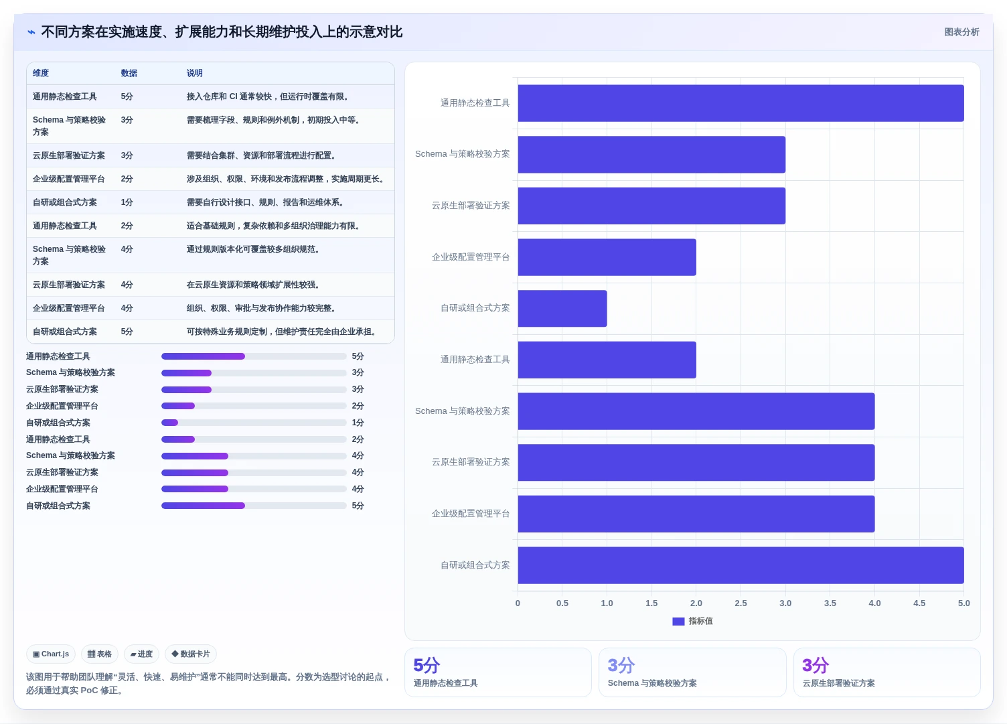
Task: Click the title 不同方案在实施速度、扩展能力和长期维护投入上的示意对比
Action: [x=222, y=32]
